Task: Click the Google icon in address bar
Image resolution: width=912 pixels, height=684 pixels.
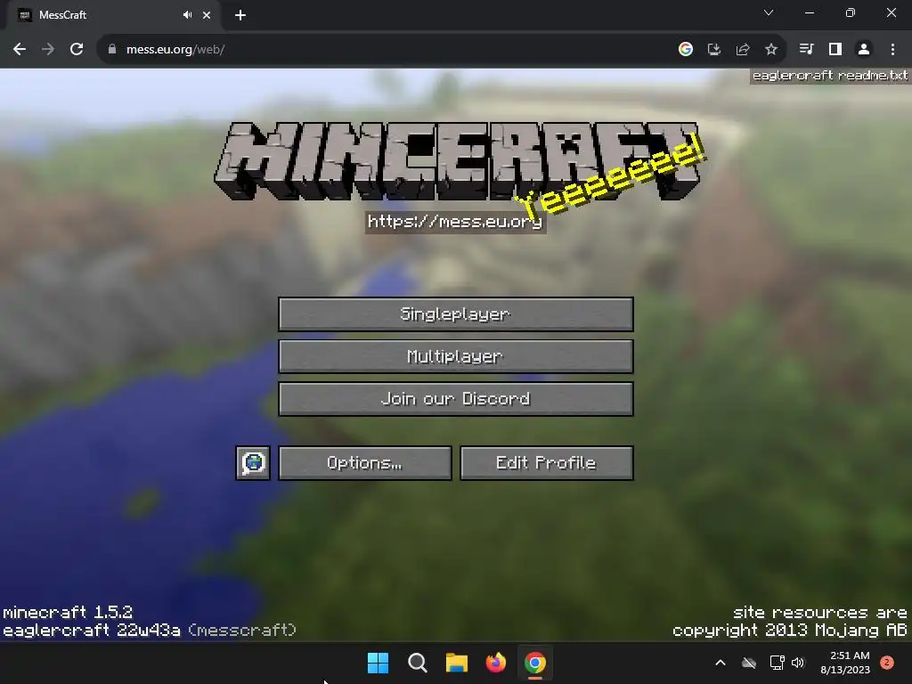Action: tap(686, 50)
